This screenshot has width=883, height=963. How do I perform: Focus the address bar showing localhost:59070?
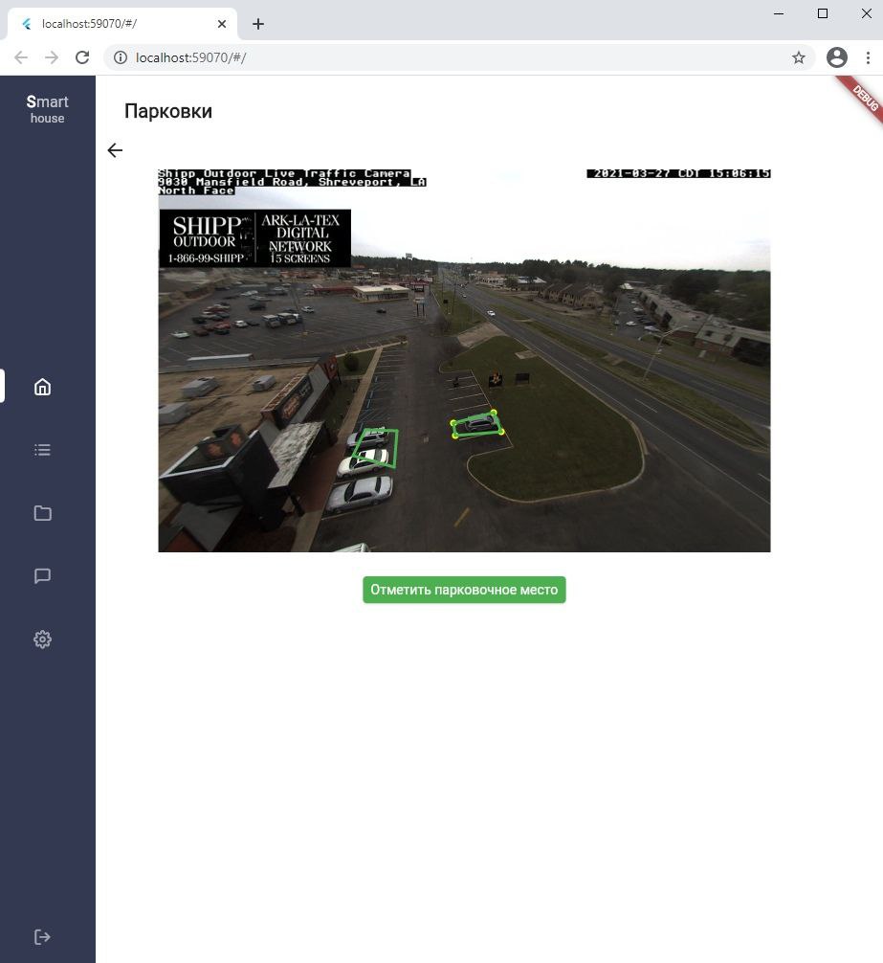459,57
